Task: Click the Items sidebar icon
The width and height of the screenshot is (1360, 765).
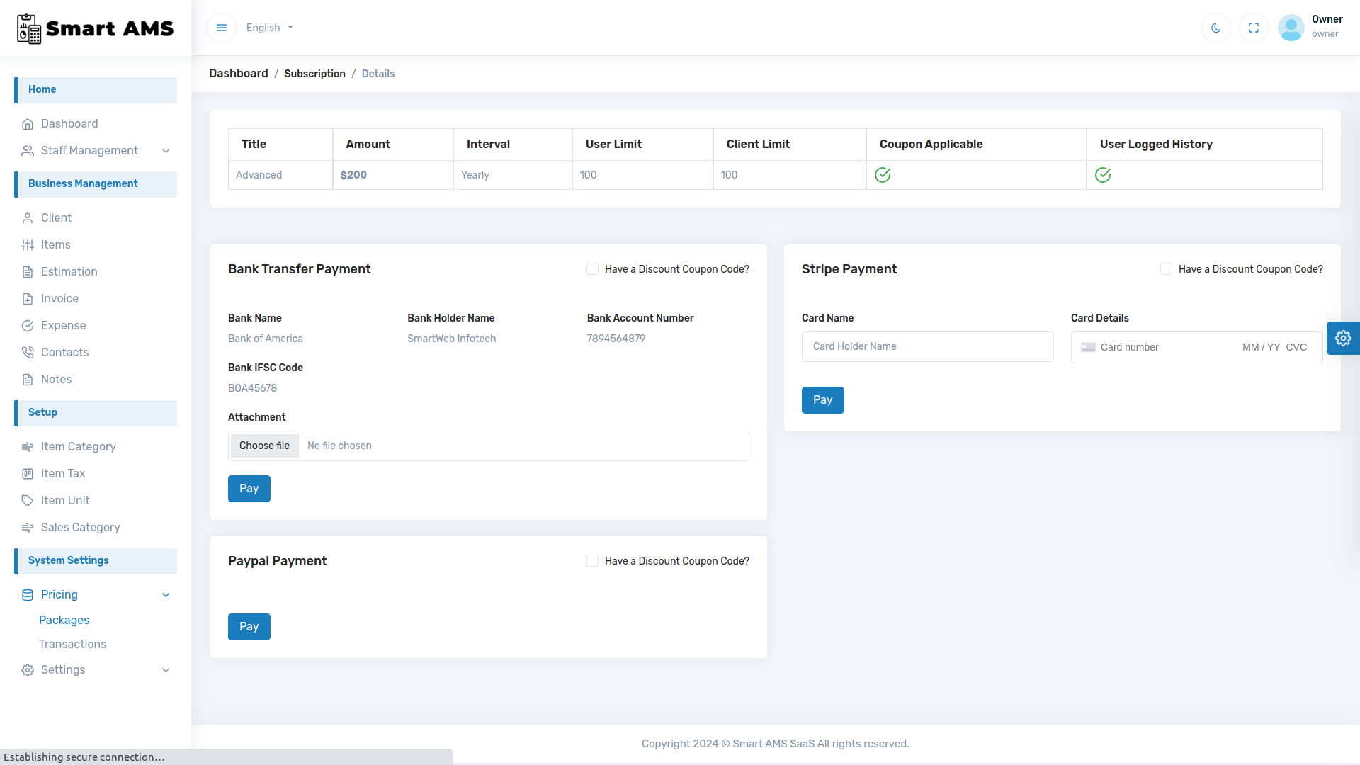Action: [x=27, y=244]
